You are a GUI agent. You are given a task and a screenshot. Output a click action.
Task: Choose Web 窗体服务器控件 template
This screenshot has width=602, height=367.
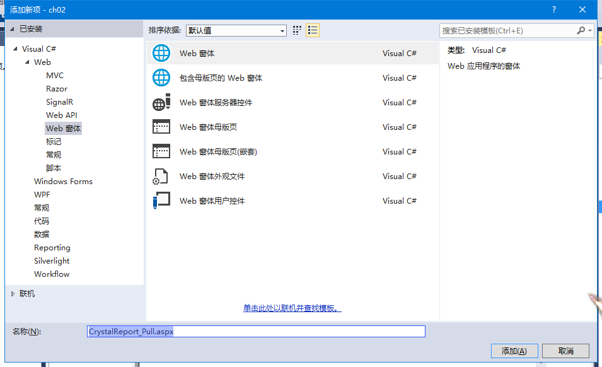[216, 103]
